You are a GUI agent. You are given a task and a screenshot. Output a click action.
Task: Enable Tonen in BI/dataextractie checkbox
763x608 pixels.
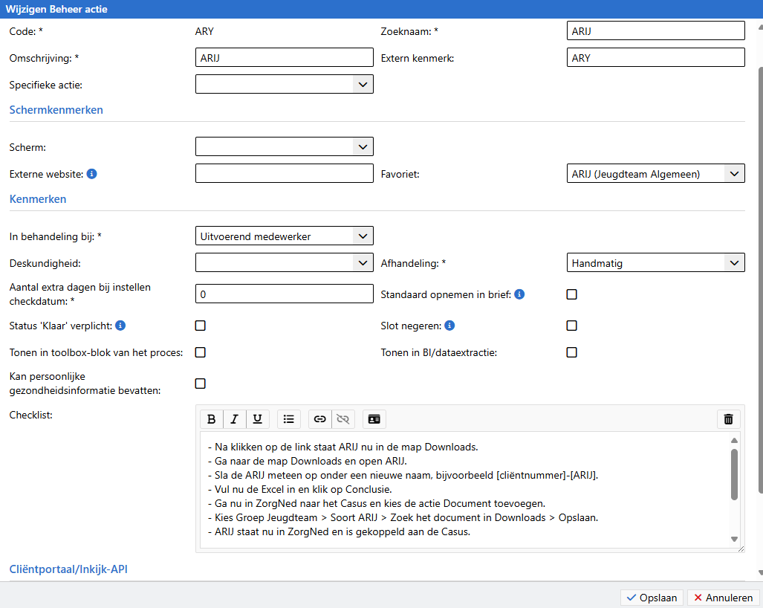coord(571,352)
